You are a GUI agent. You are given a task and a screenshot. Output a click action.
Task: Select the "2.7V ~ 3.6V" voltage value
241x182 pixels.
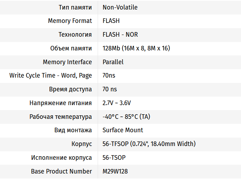coord(117,103)
